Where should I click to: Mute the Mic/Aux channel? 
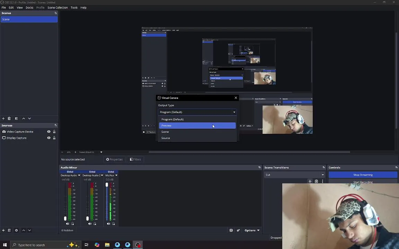click(x=108, y=224)
